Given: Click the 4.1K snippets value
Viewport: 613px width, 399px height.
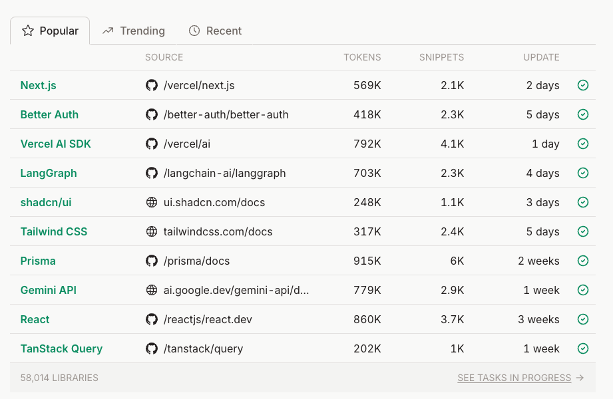Looking at the screenshot, I should pyautogui.click(x=453, y=144).
